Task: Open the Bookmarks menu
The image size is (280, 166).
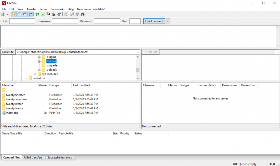Action: (57, 9)
